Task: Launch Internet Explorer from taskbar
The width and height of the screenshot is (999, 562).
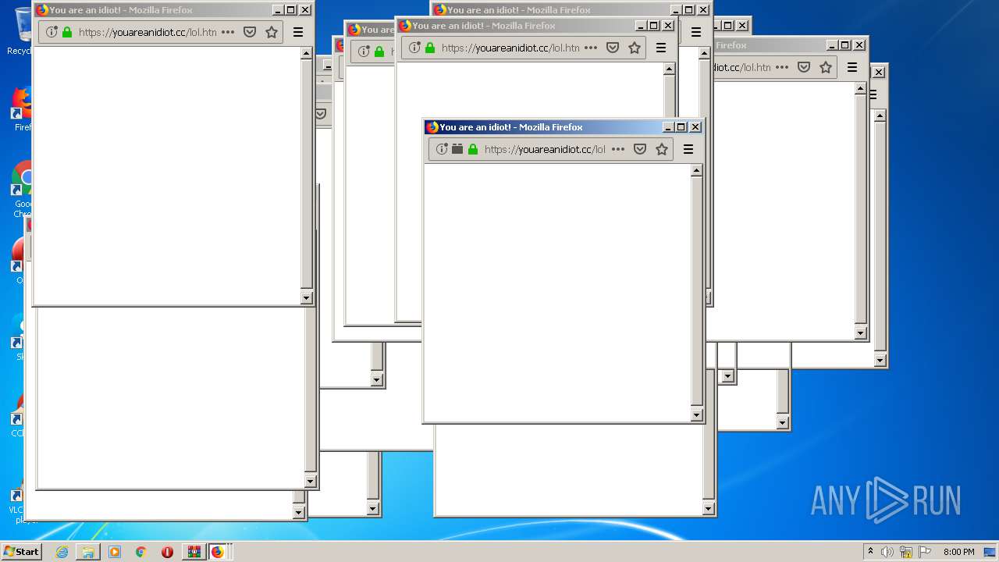Action: (x=62, y=552)
